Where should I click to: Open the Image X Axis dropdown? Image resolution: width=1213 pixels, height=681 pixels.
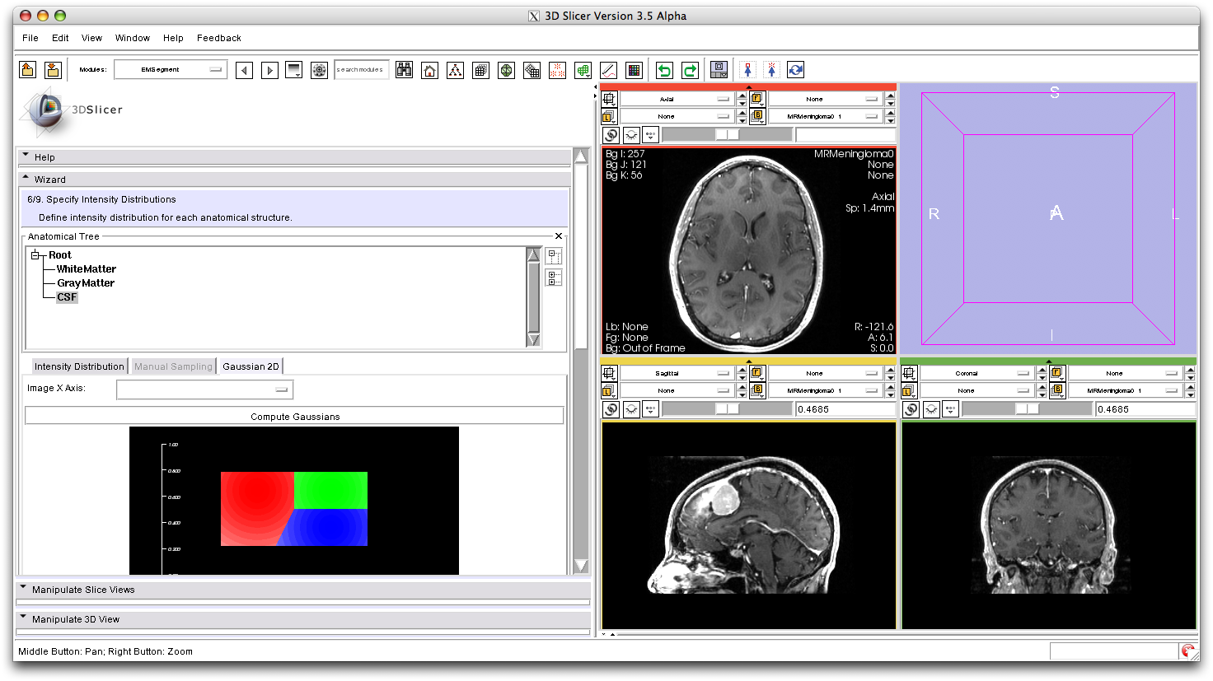(x=204, y=389)
